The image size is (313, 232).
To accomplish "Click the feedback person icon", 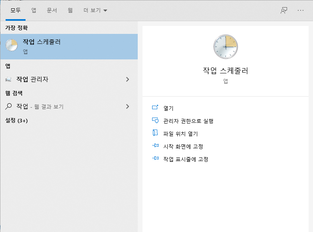I will click(284, 10).
